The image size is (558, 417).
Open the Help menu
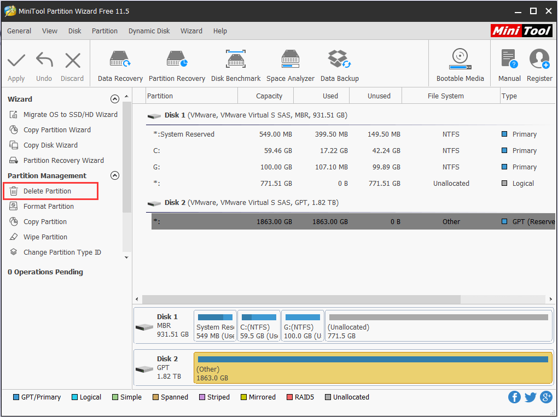coord(220,31)
